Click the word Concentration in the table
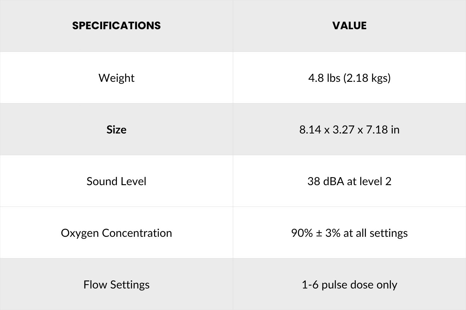The height and width of the screenshot is (310, 466). point(137,233)
